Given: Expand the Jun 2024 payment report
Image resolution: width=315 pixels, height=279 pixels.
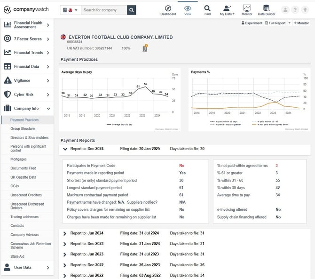Looking at the screenshot, I should [x=65, y=233].
